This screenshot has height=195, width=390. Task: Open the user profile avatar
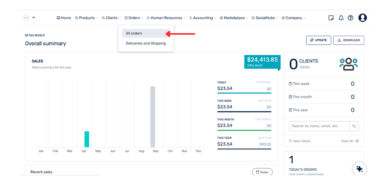point(363,18)
